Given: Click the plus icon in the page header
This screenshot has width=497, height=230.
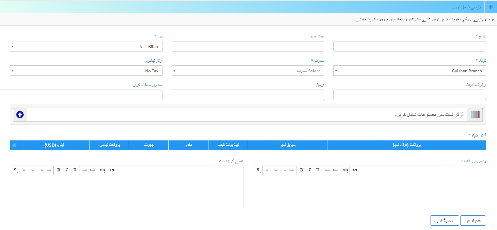Looking at the screenshot, I should (x=491, y=7).
